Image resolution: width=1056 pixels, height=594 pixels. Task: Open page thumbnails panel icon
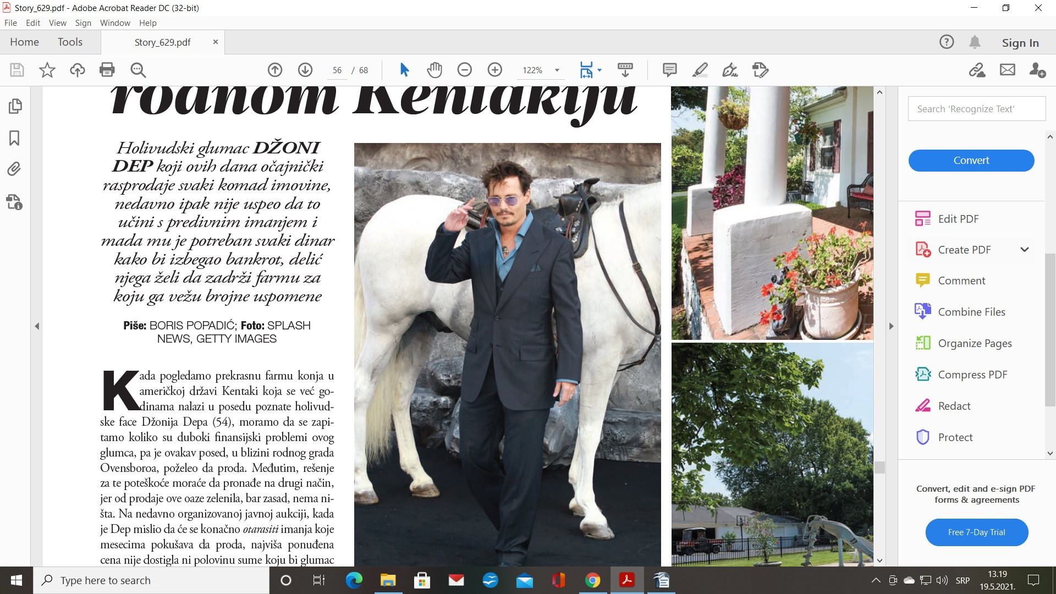[15, 106]
